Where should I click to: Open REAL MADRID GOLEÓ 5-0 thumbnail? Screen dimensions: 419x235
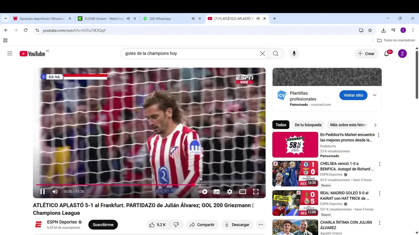295,203
